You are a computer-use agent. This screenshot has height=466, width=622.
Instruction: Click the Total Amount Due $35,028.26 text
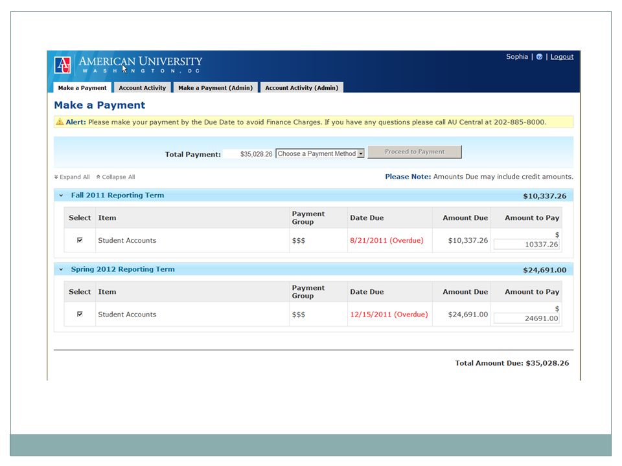click(x=512, y=363)
